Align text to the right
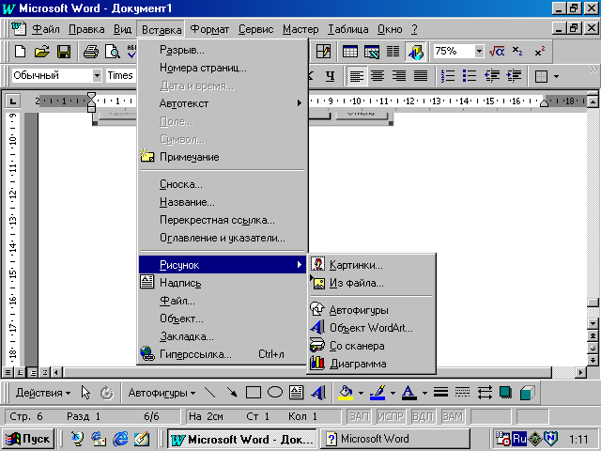Screen dimensions: 601x451 399,76
